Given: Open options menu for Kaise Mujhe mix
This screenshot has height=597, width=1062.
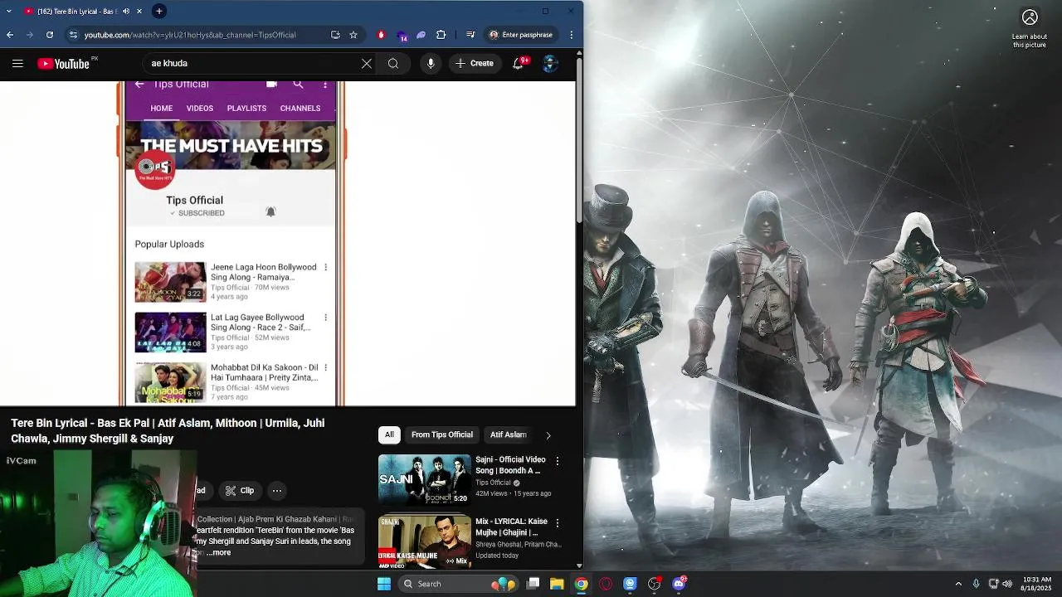Looking at the screenshot, I should [x=558, y=522].
